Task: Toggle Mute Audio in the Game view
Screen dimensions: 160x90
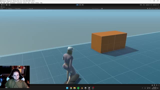Action: coord(148,8)
